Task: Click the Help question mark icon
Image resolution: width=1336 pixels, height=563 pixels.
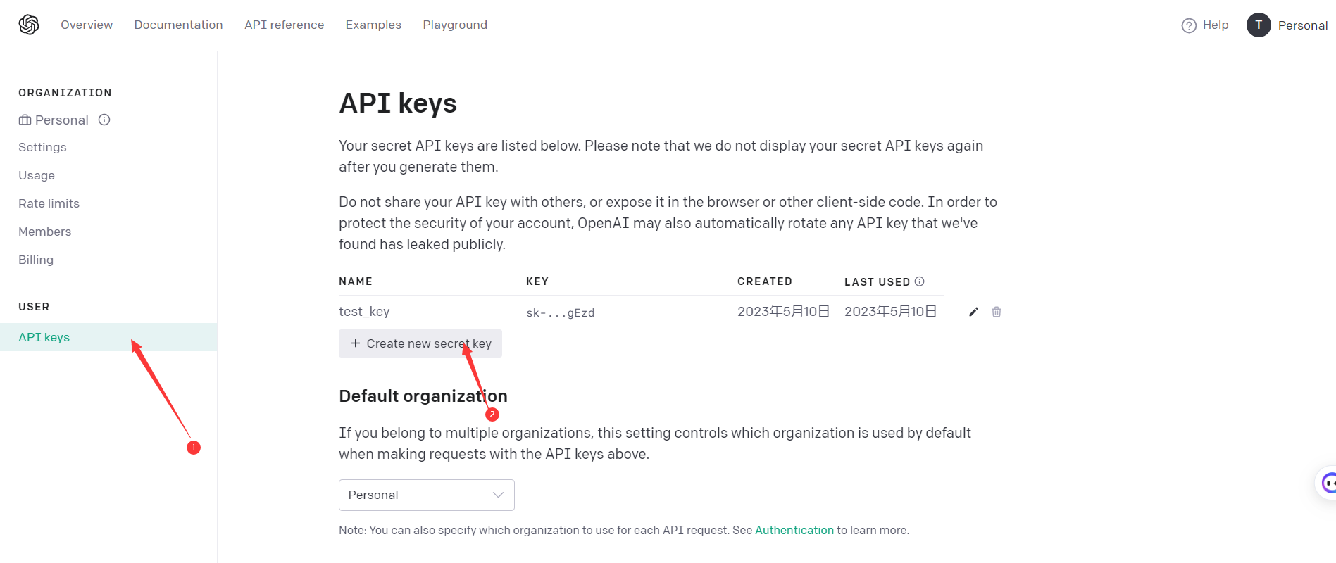Action: coord(1189,25)
